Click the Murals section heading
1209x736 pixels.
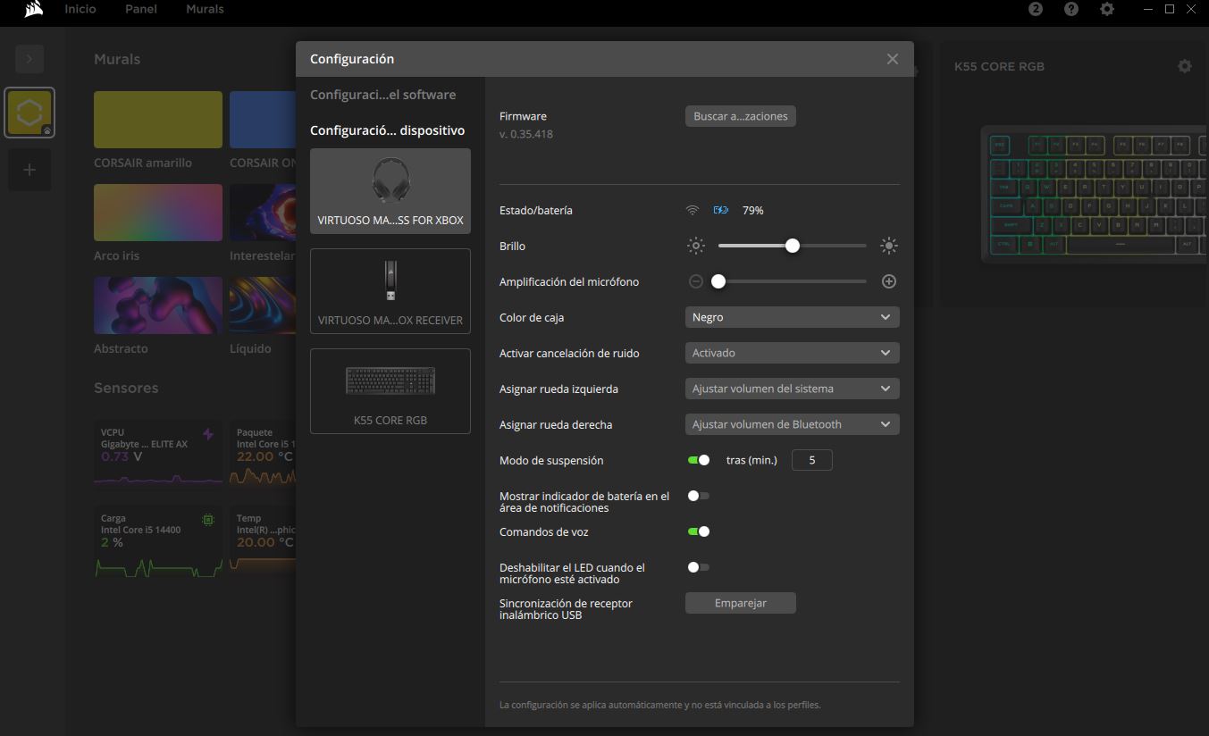[x=117, y=59]
